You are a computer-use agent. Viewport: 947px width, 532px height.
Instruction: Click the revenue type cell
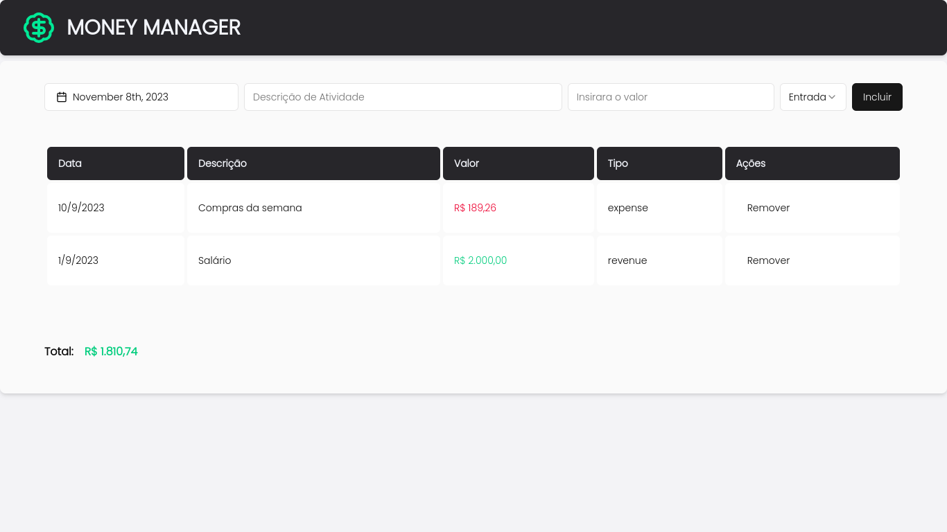click(x=659, y=260)
